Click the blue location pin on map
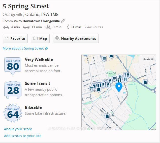Viewport: 160px width, 143px height. point(119,87)
